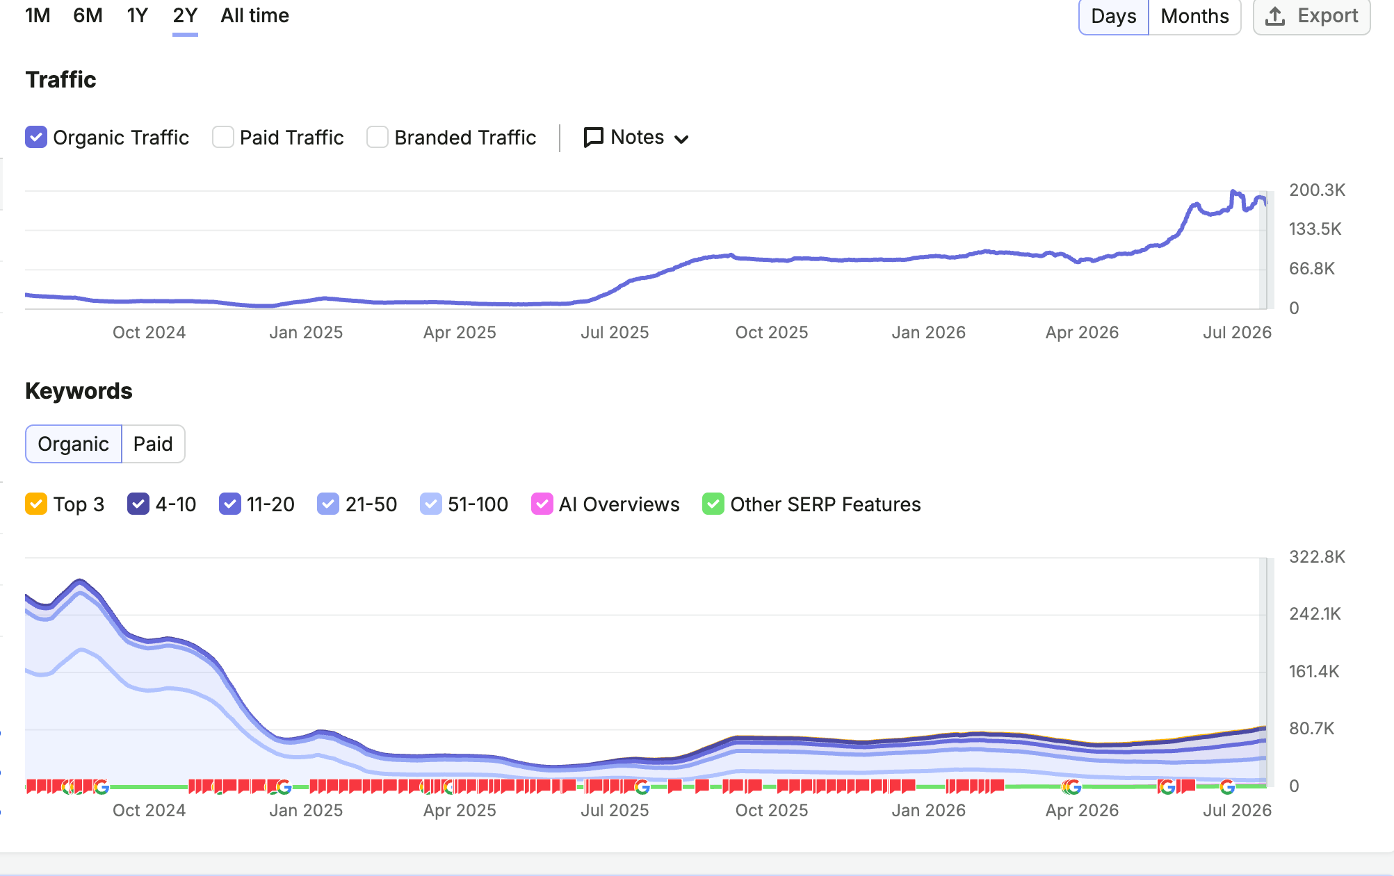Click the Google marker near Oct 2024

102,787
